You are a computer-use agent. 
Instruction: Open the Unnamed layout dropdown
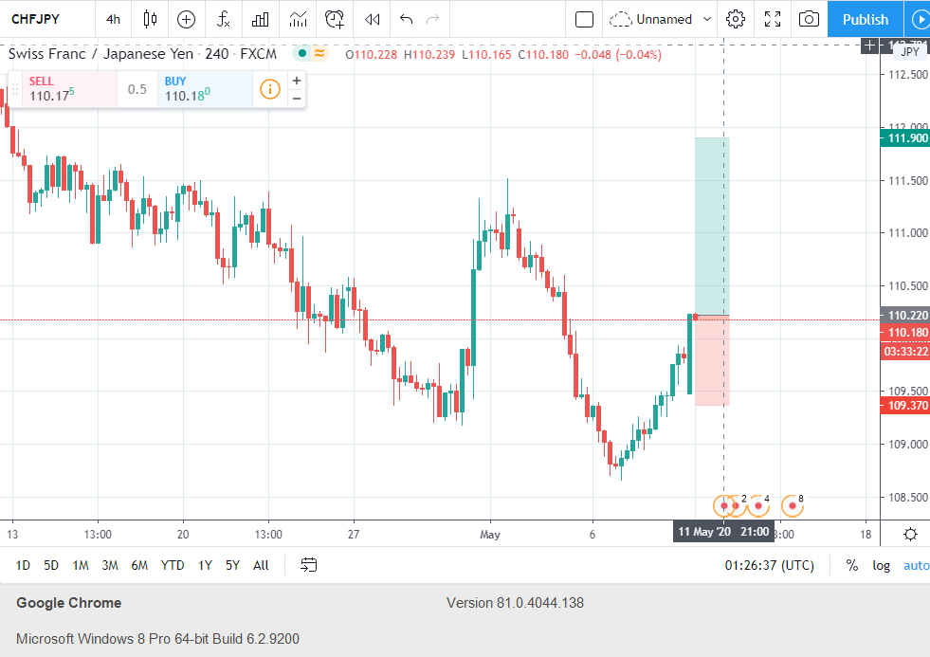pos(673,19)
